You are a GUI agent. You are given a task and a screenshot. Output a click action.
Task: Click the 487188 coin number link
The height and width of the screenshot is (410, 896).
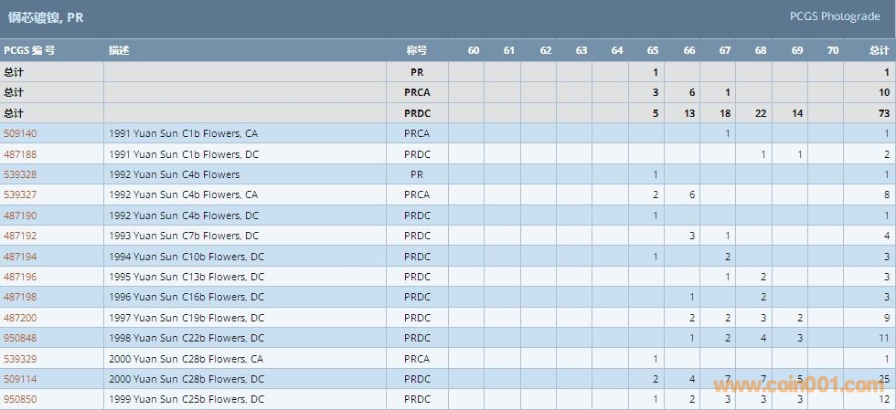20,154
